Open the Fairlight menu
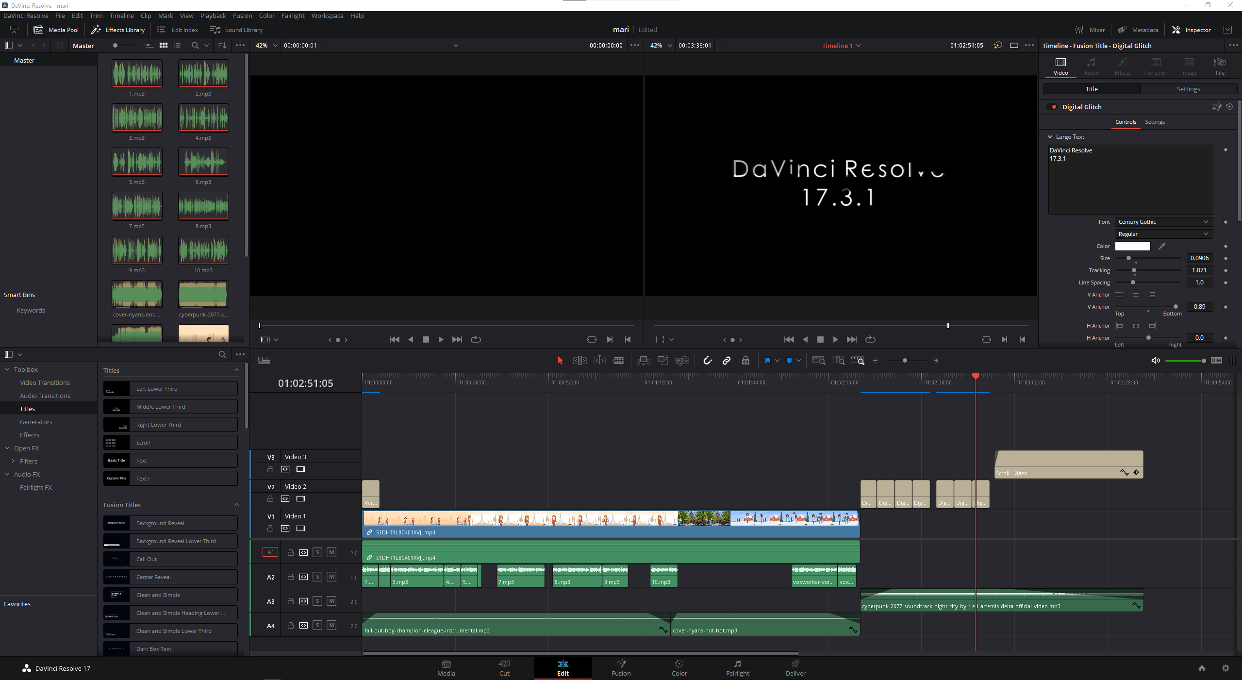1242x680 pixels. (293, 16)
